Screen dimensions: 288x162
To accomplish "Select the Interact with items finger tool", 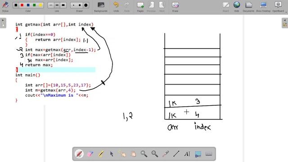I will [122, 154].
